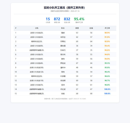
Task: Click the # column header
Action: tap(16, 28)
